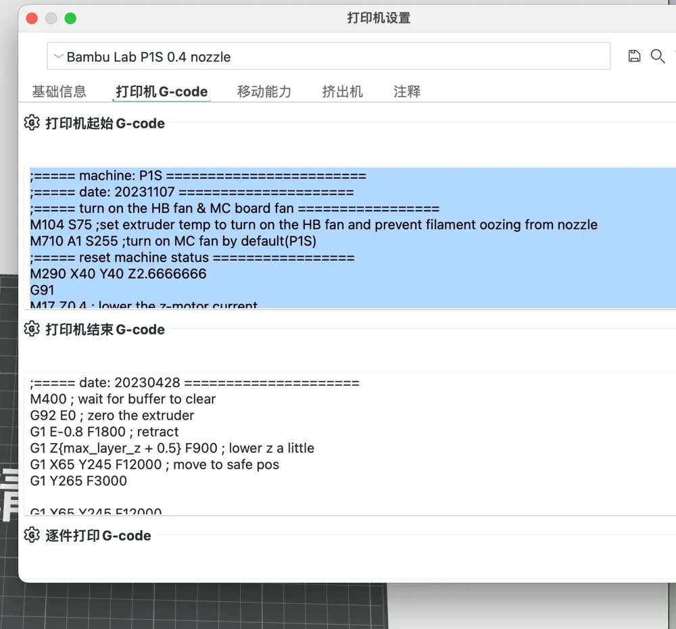Go to the 挤出机 tab
Screen dimensions: 676x629
[342, 91]
